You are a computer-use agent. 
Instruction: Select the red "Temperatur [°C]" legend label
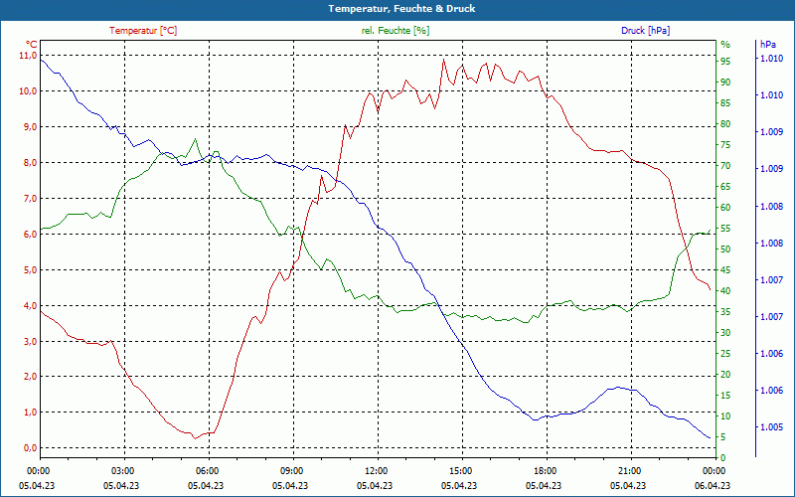[x=143, y=31]
